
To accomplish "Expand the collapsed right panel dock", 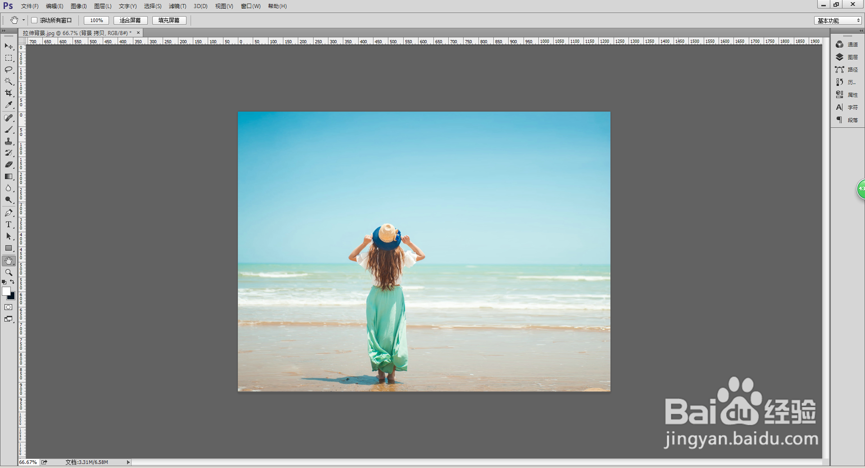I will [x=861, y=31].
